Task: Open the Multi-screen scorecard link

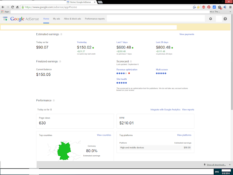Action: pyautogui.click(x=162, y=70)
